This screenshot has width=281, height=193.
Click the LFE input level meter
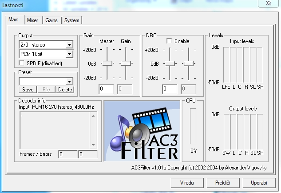click(x=226, y=65)
